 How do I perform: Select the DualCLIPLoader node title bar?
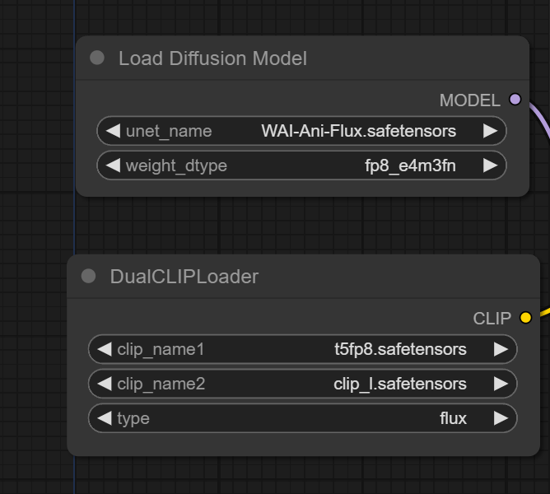pyautogui.click(x=313, y=276)
